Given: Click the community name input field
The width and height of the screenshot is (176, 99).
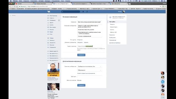Looking at the screenshot, I should 90,22.
